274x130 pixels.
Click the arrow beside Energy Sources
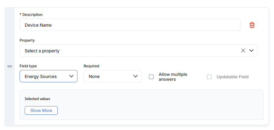[71, 76]
